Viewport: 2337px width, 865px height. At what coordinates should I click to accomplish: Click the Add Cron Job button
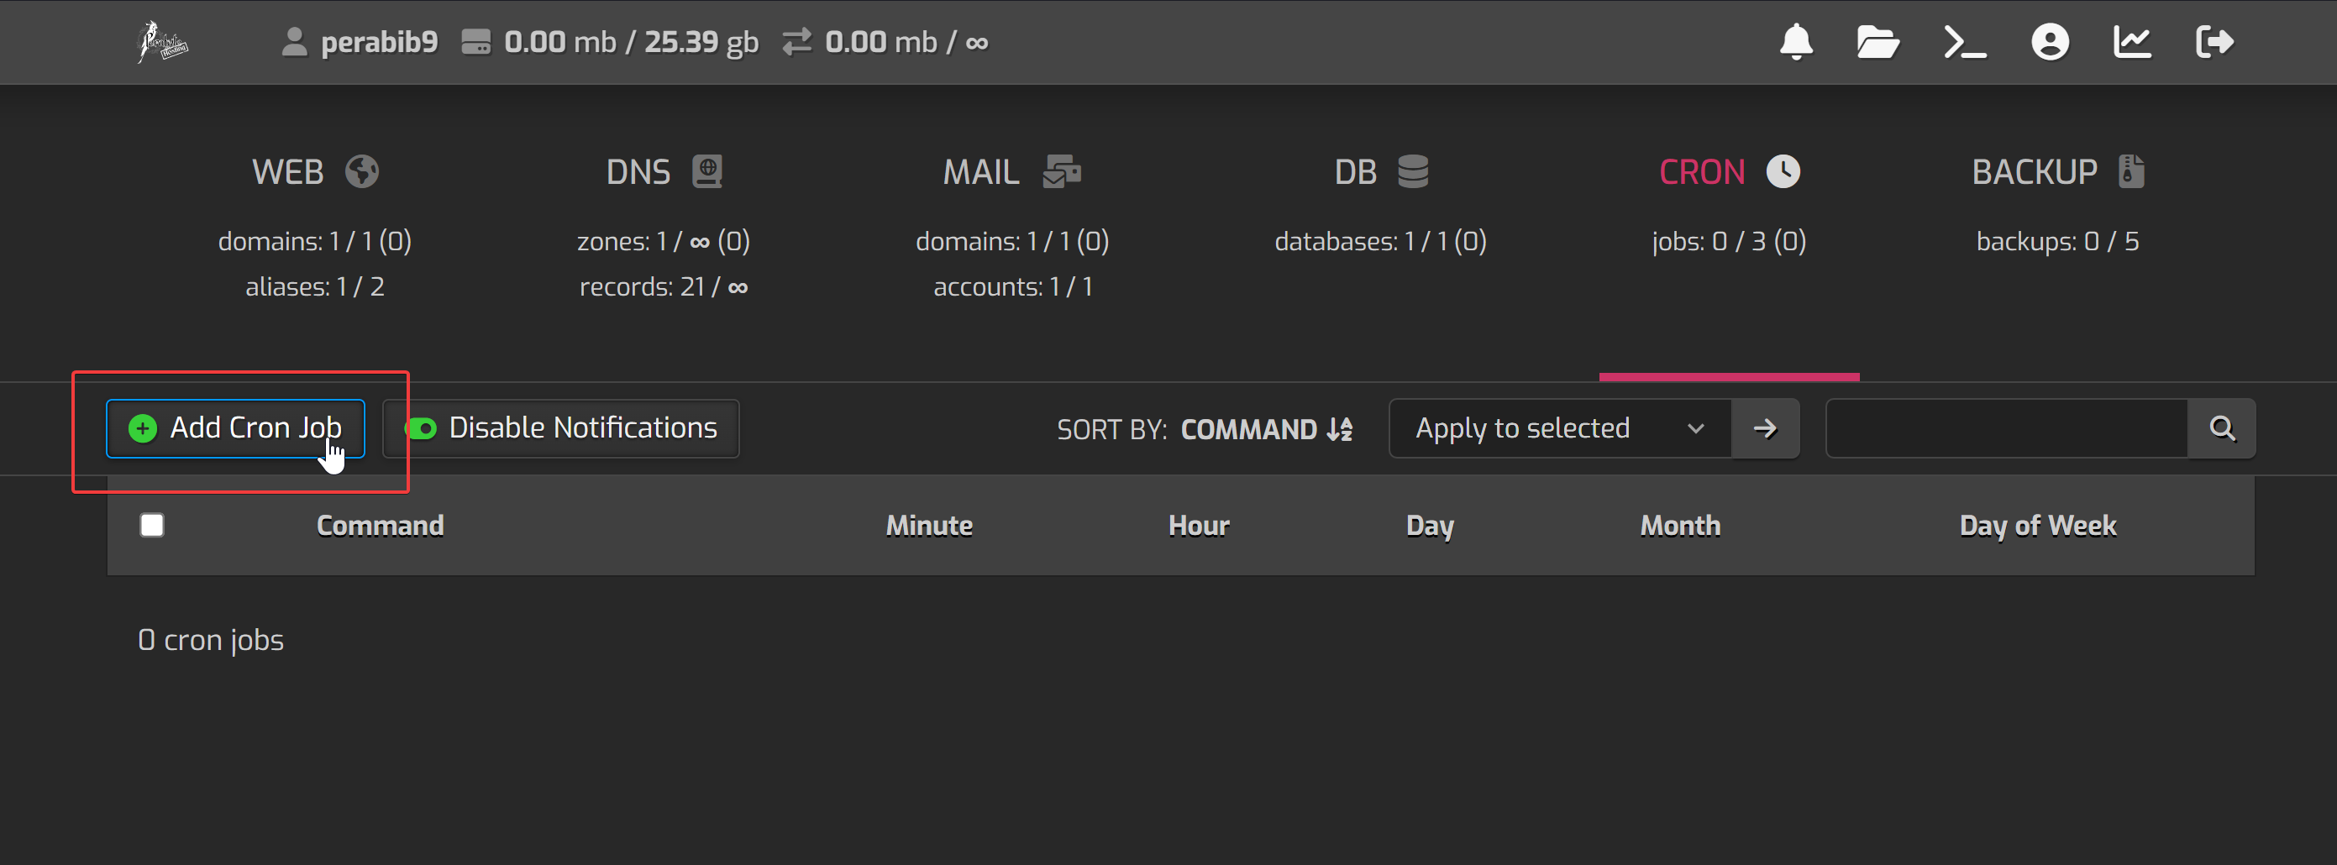point(236,429)
